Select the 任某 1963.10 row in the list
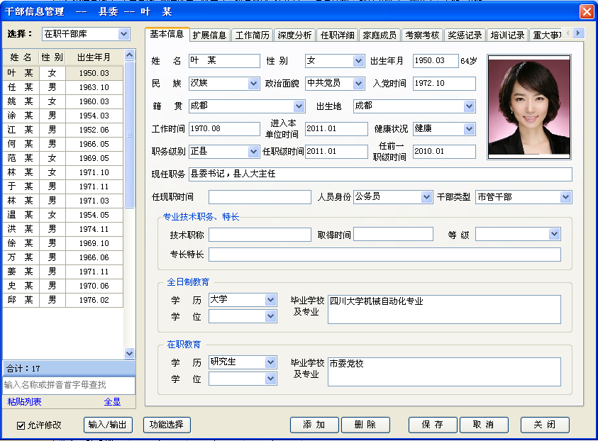Image resolution: width=598 pixels, height=441 pixels. [64, 87]
